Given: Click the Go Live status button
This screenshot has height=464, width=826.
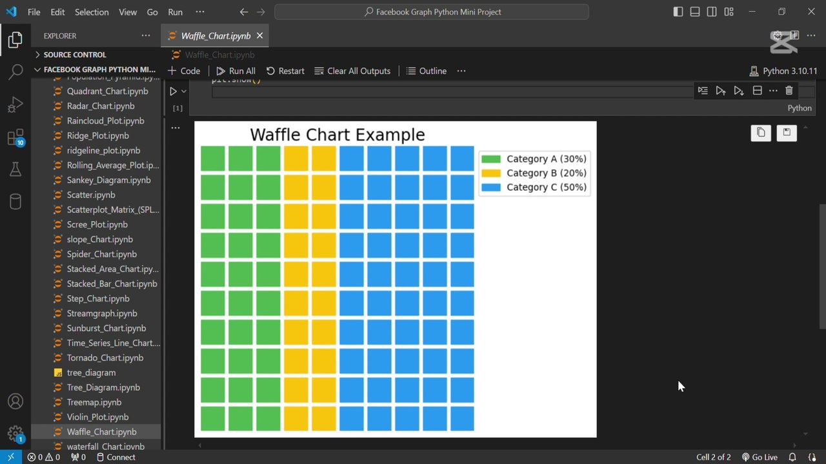Looking at the screenshot, I should (759, 457).
